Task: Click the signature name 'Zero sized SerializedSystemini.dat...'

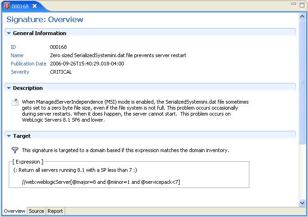Action: coord(118,55)
